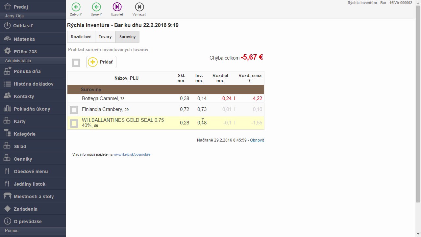Click the Upraviť toolbar icon
The image size is (421, 237).
coord(96,7)
